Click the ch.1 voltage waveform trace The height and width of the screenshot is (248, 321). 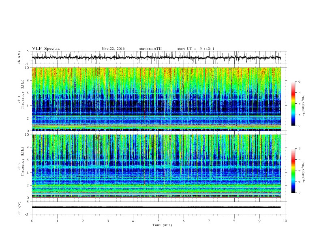pyautogui.click(x=156, y=58)
